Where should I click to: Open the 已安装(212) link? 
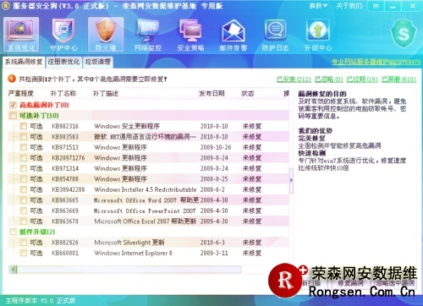tap(294, 79)
